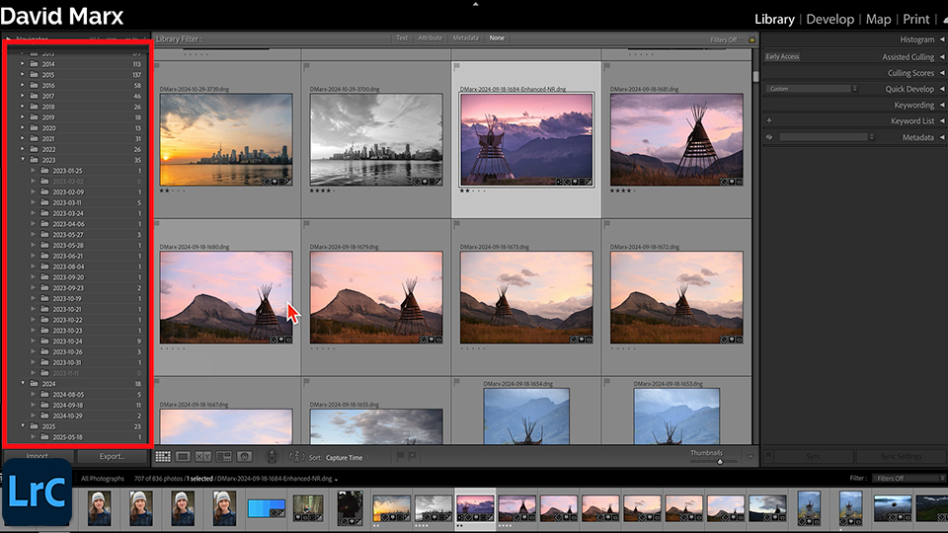This screenshot has width=948, height=533.
Task: Choose Attribute in Library Filter bar
Action: pyautogui.click(x=430, y=38)
